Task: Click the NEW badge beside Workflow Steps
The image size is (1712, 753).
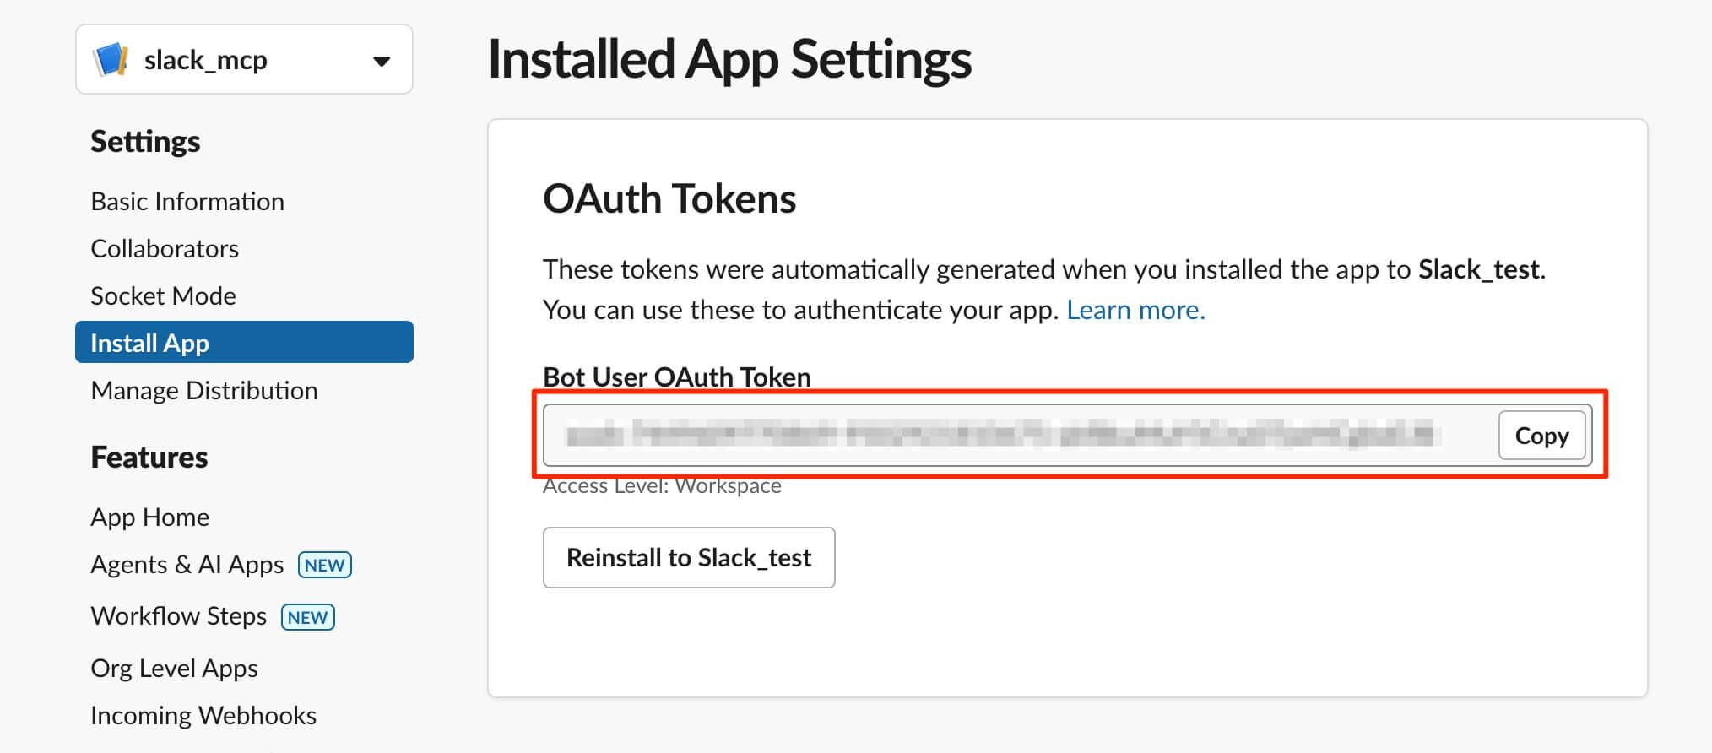Action: coord(308,617)
